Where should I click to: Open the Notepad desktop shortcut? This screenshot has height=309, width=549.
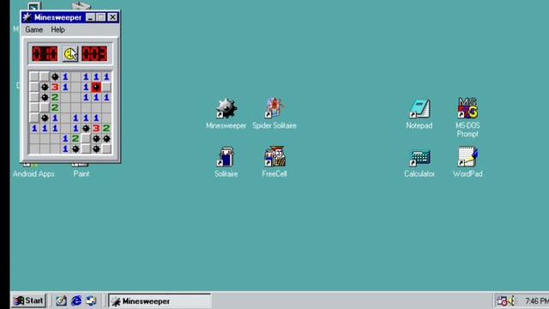419,109
